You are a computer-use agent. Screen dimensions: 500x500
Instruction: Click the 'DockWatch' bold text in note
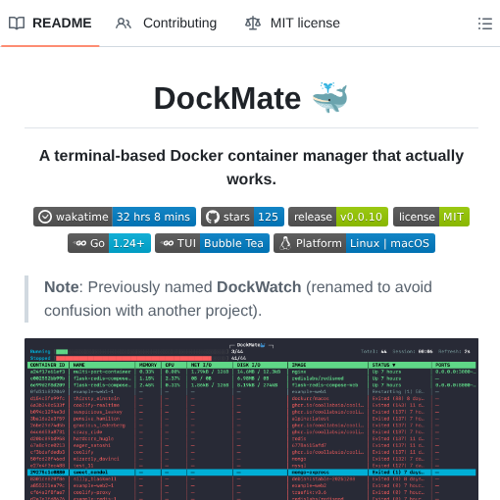(x=259, y=287)
